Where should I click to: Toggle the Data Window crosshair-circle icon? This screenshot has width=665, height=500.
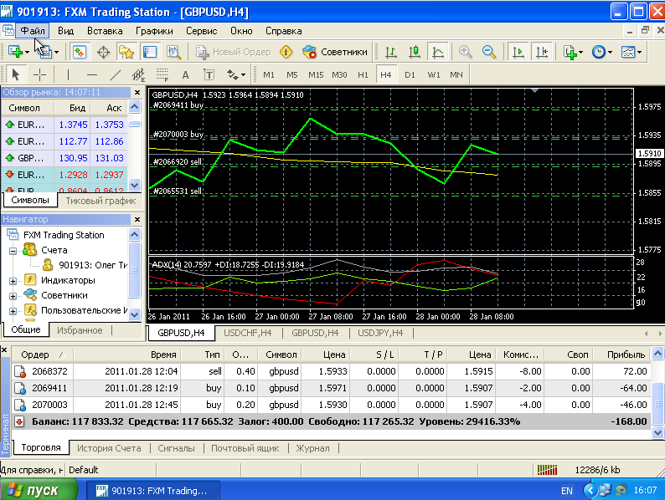[103, 52]
